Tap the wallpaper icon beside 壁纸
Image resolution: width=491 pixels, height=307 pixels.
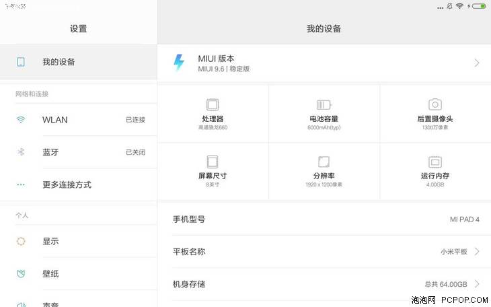pyautogui.click(x=21, y=274)
